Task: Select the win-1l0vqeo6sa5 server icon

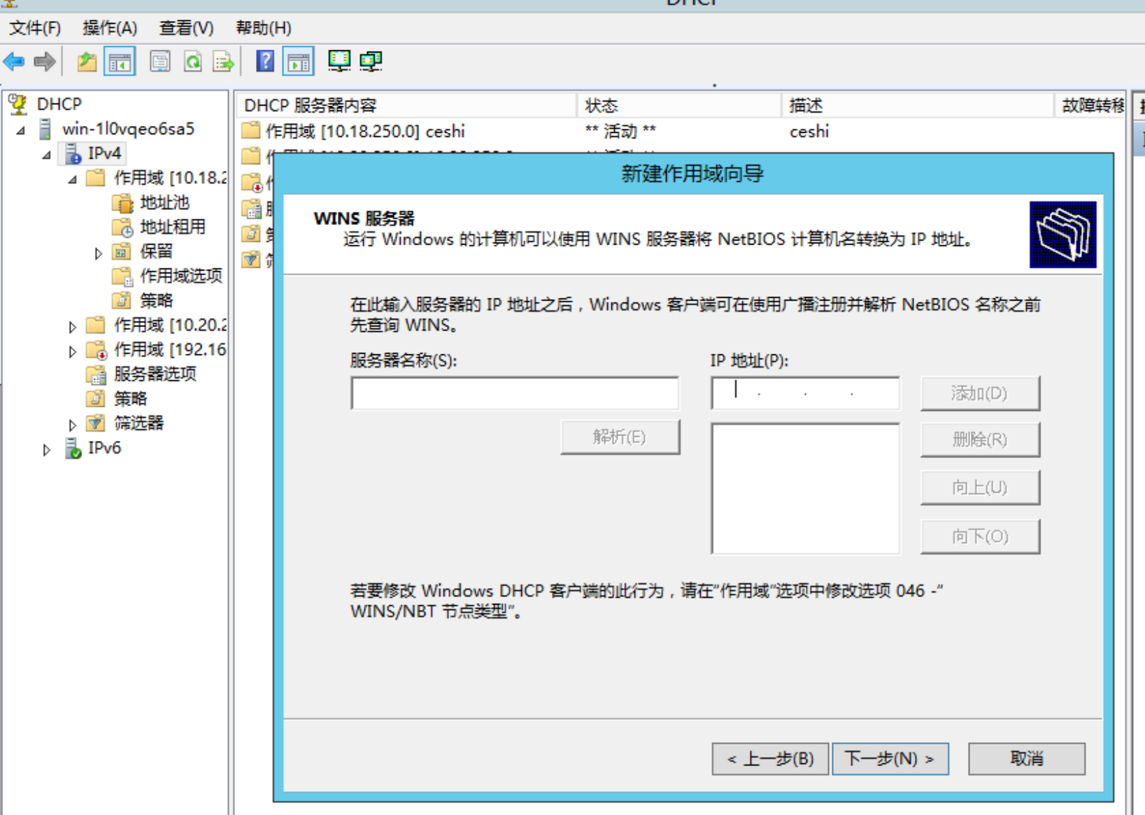Action: (45, 129)
